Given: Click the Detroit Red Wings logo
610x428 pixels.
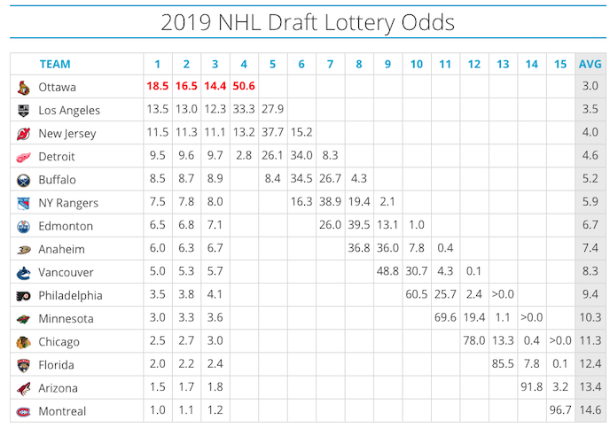Looking at the screenshot, I should point(23,157).
